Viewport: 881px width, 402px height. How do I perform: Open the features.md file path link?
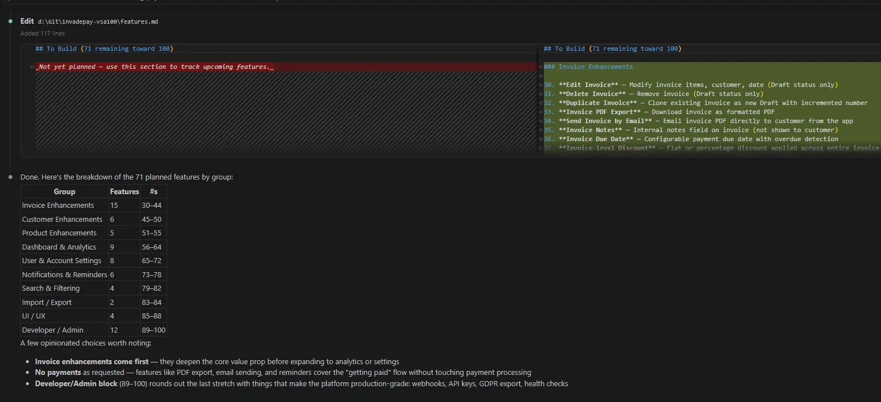(x=98, y=21)
